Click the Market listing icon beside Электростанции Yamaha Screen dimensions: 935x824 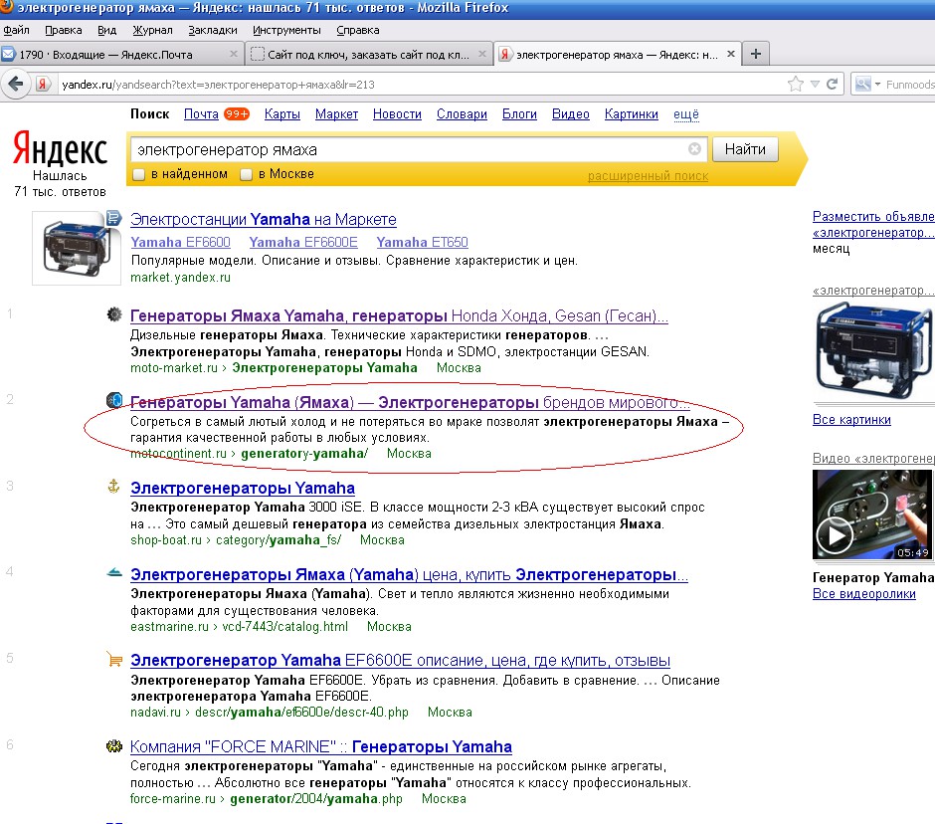(x=114, y=218)
